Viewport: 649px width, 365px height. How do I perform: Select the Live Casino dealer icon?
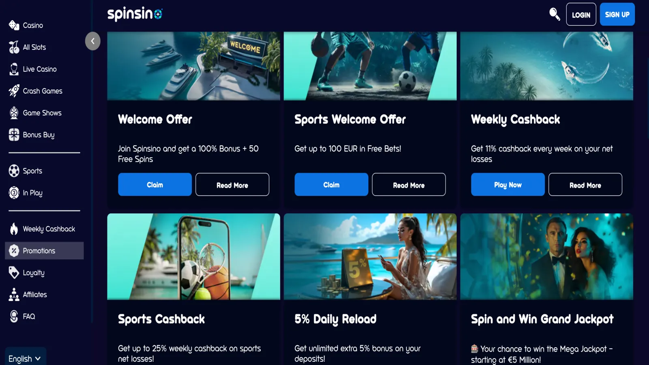pyautogui.click(x=14, y=69)
